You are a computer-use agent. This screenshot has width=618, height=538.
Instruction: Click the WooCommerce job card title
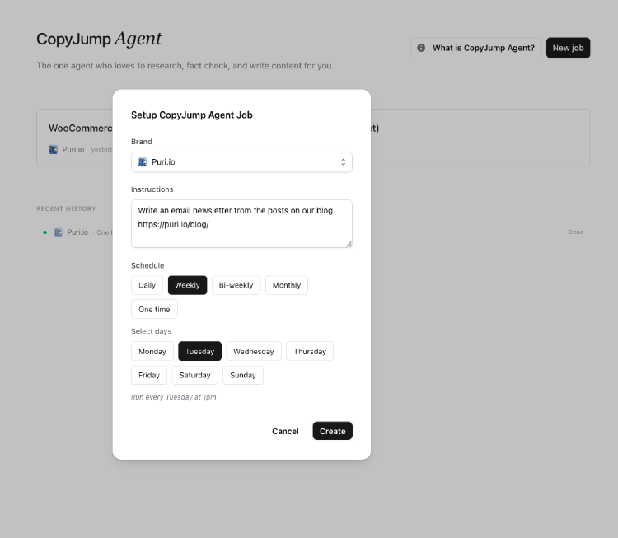81,128
